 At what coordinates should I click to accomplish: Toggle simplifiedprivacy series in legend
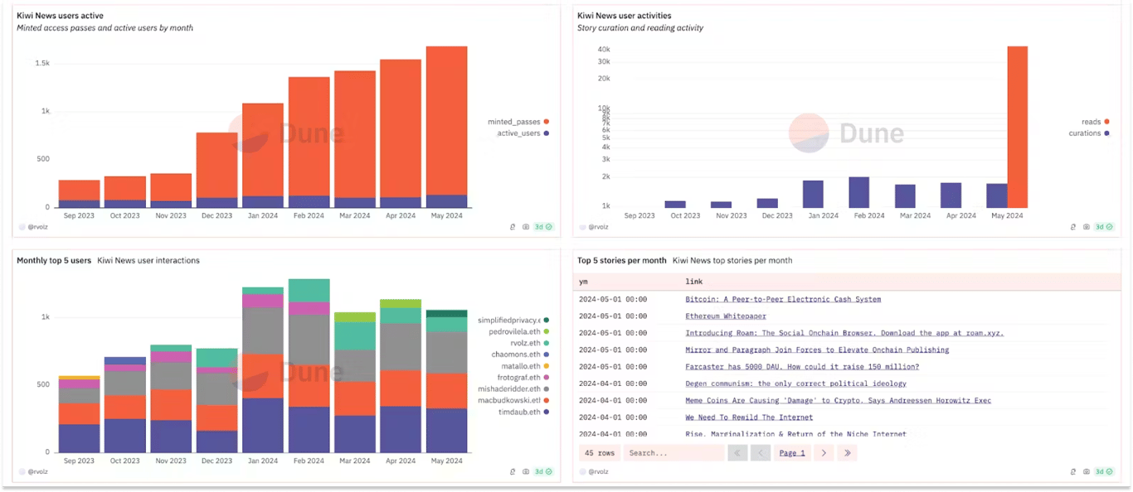tap(513, 320)
